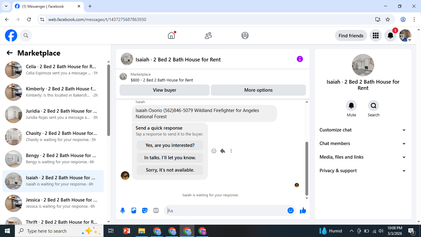Screen dimensions: 421x237
Task: Attach a photo using the image icon
Action: click(x=134, y=210)
